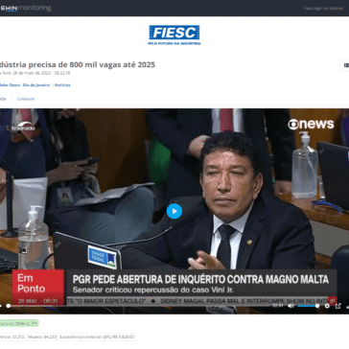Click the '26 de maio de 2023' date text
Viewport: 349px width, 349px height.
click(x=33, y=73)
